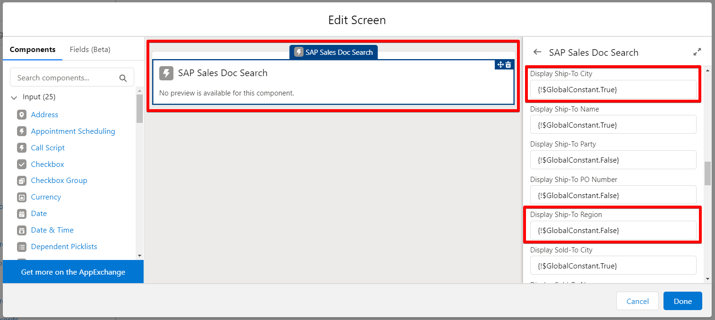Click the properties panel scroll-down arrow
The width and height of the screenshot is (715, 320).
tap(707, 279)
